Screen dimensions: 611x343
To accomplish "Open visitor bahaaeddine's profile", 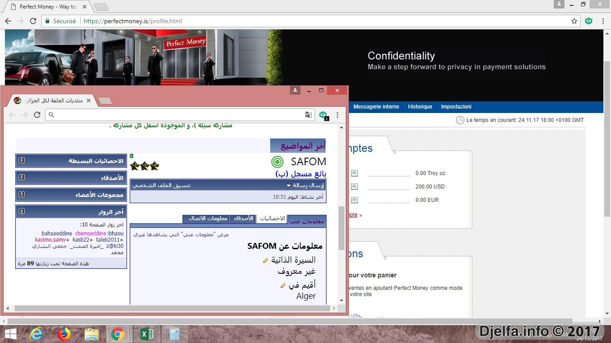I will click(x=57, y=234).
